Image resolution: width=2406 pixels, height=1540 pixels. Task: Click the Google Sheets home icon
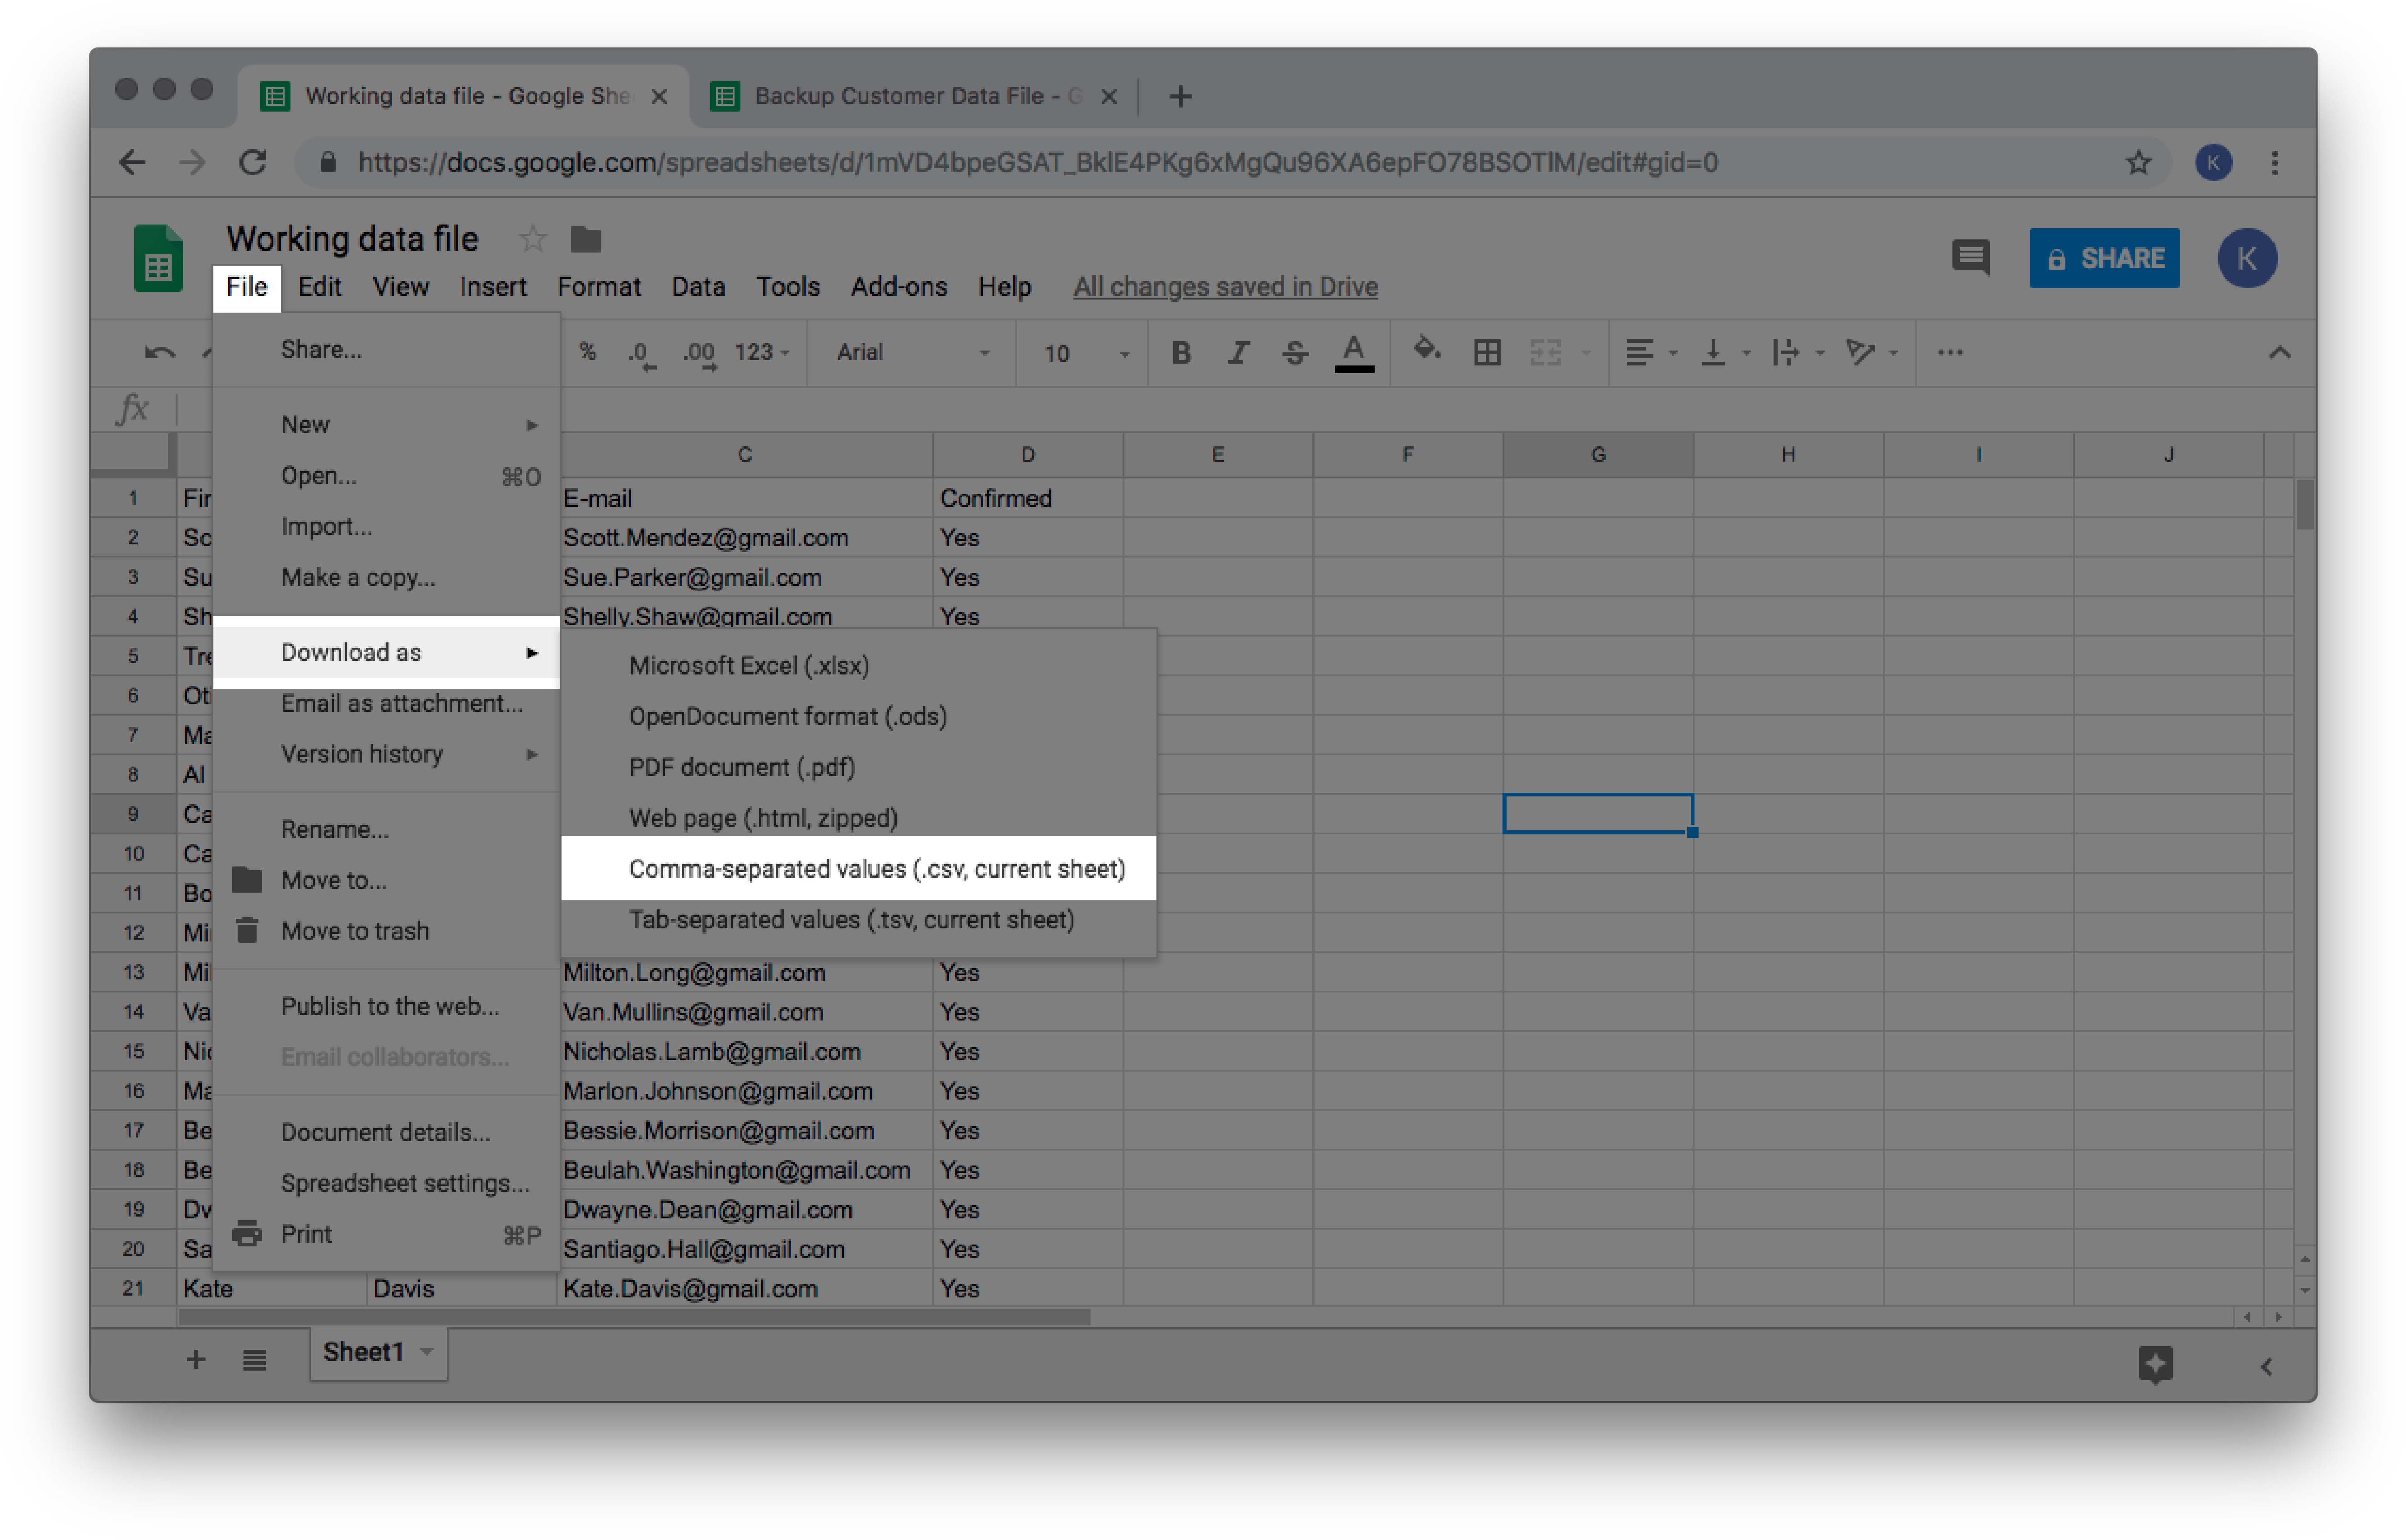coord(158,259)
